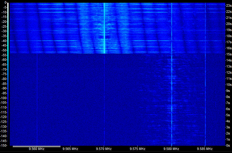Click the vertical color level bar beside the dB scale

(8, 74)
